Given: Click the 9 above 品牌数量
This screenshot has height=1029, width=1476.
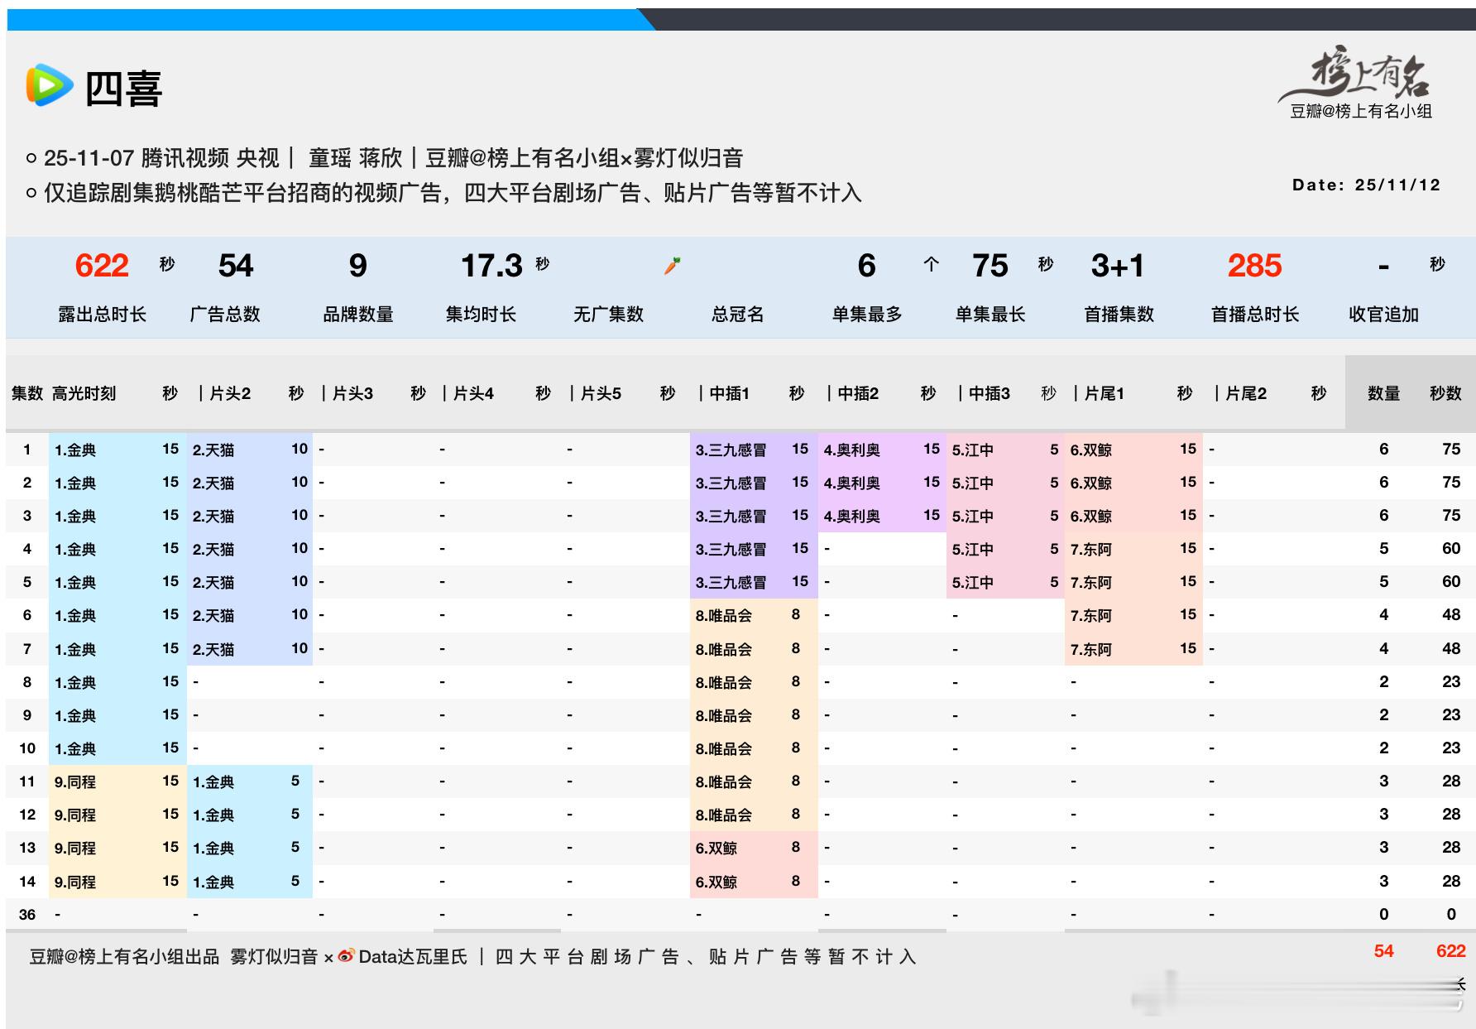Looking at the screenshot, I should click(357, 266).
